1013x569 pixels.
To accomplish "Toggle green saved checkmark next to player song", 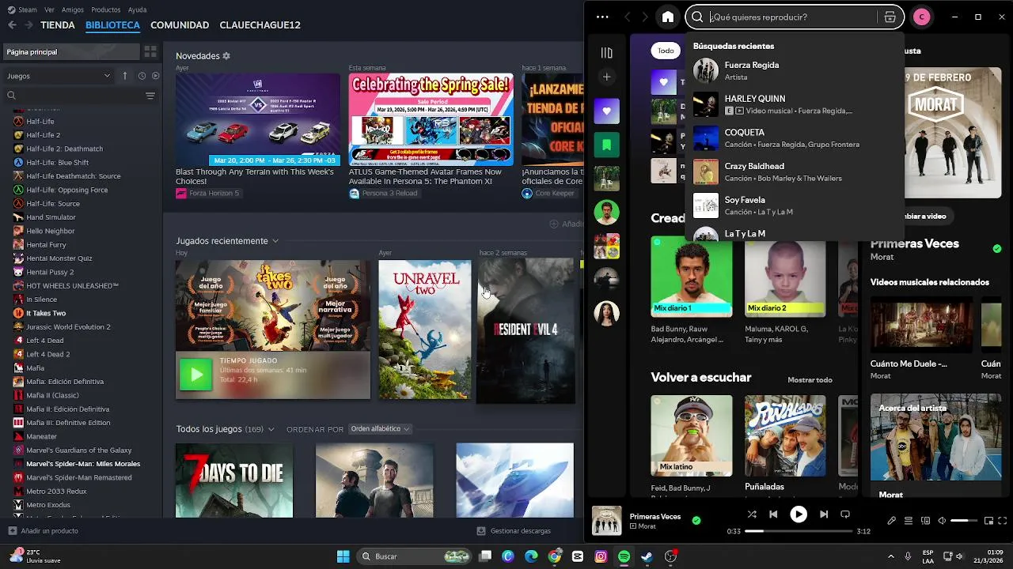I will click(696, 521).
